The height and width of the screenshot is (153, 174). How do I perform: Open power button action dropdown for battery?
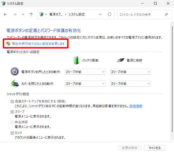[x=85, y=72]
